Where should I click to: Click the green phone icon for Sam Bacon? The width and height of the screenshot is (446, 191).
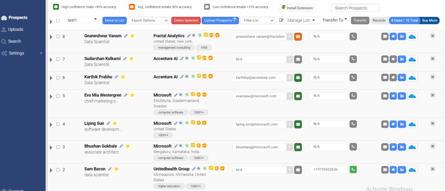pos(353,170)
